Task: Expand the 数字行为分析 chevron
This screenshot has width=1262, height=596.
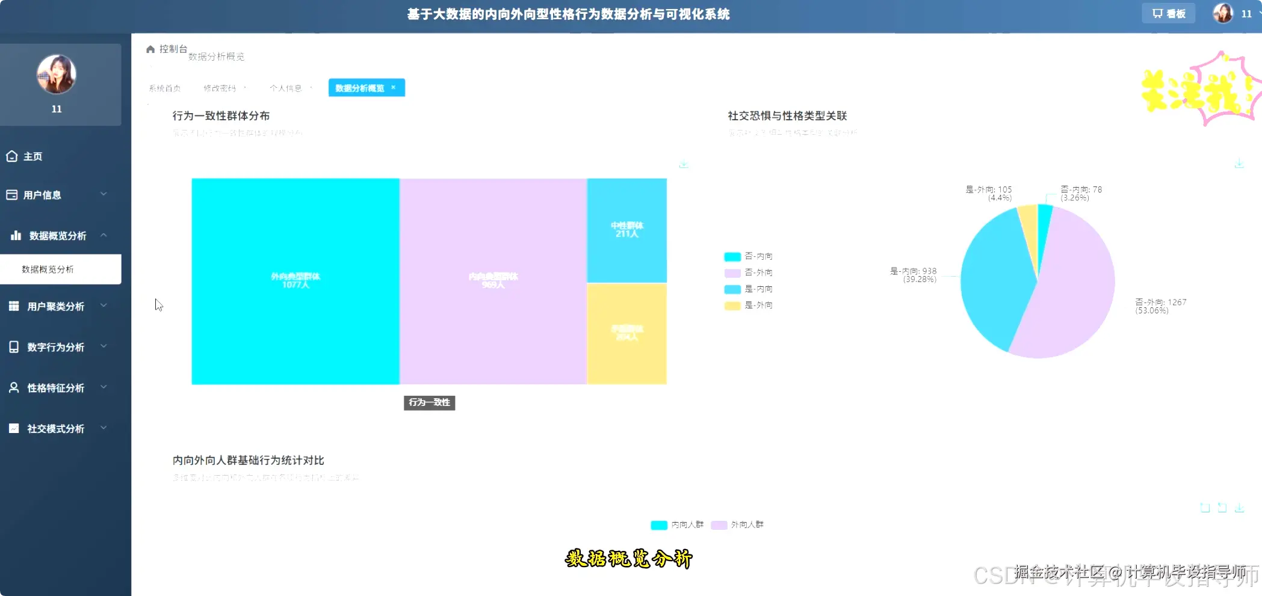Action: click(104, 346)
